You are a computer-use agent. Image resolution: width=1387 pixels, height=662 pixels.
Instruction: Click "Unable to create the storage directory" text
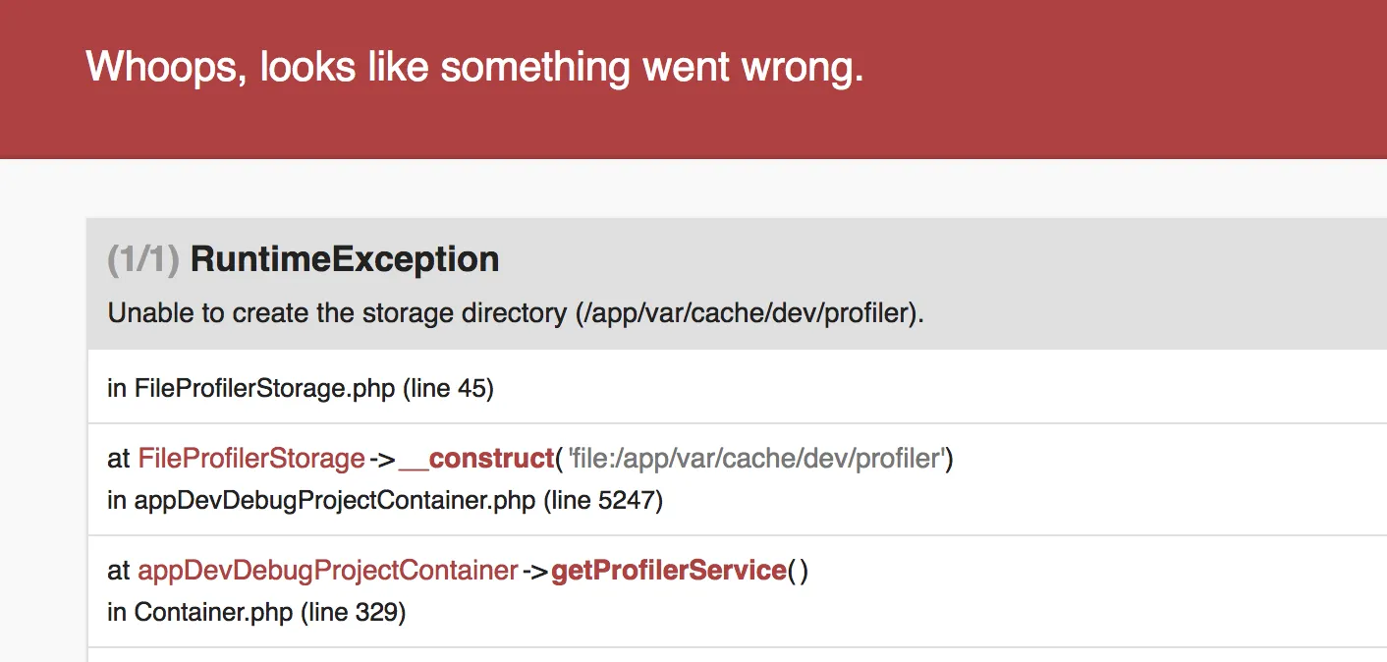click(337, 314)
